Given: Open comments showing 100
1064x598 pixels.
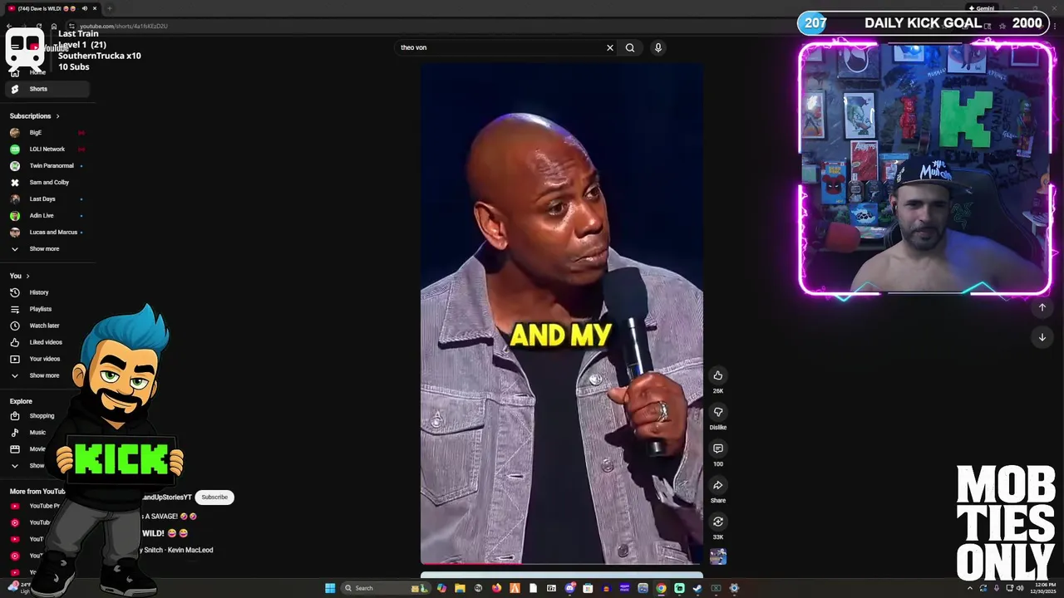Looking at the screenshot, I should [x=718, y=448].
